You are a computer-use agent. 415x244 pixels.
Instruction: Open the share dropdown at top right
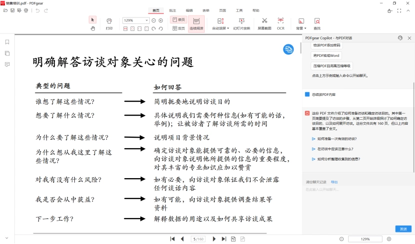click(x=390, y=11)
